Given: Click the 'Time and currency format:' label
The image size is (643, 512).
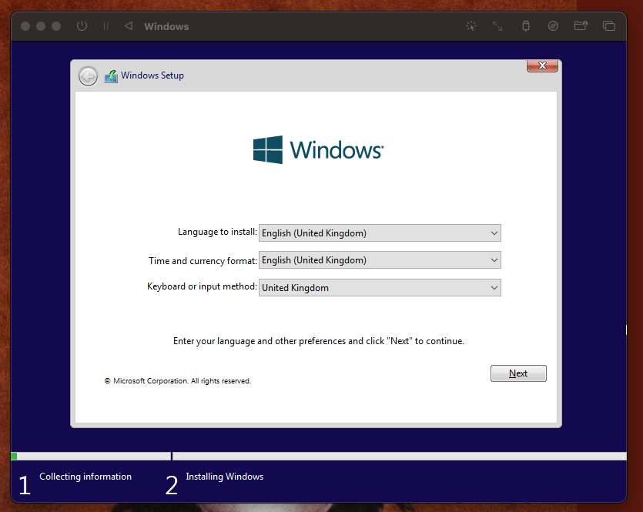Looking at the screenshot, I should (203, 261).
